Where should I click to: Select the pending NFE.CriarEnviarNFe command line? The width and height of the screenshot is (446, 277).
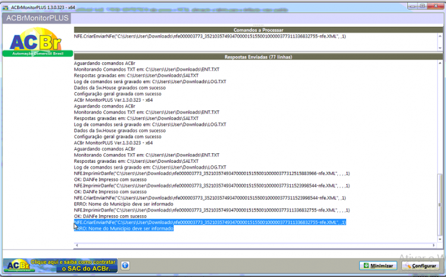(210, 36)
